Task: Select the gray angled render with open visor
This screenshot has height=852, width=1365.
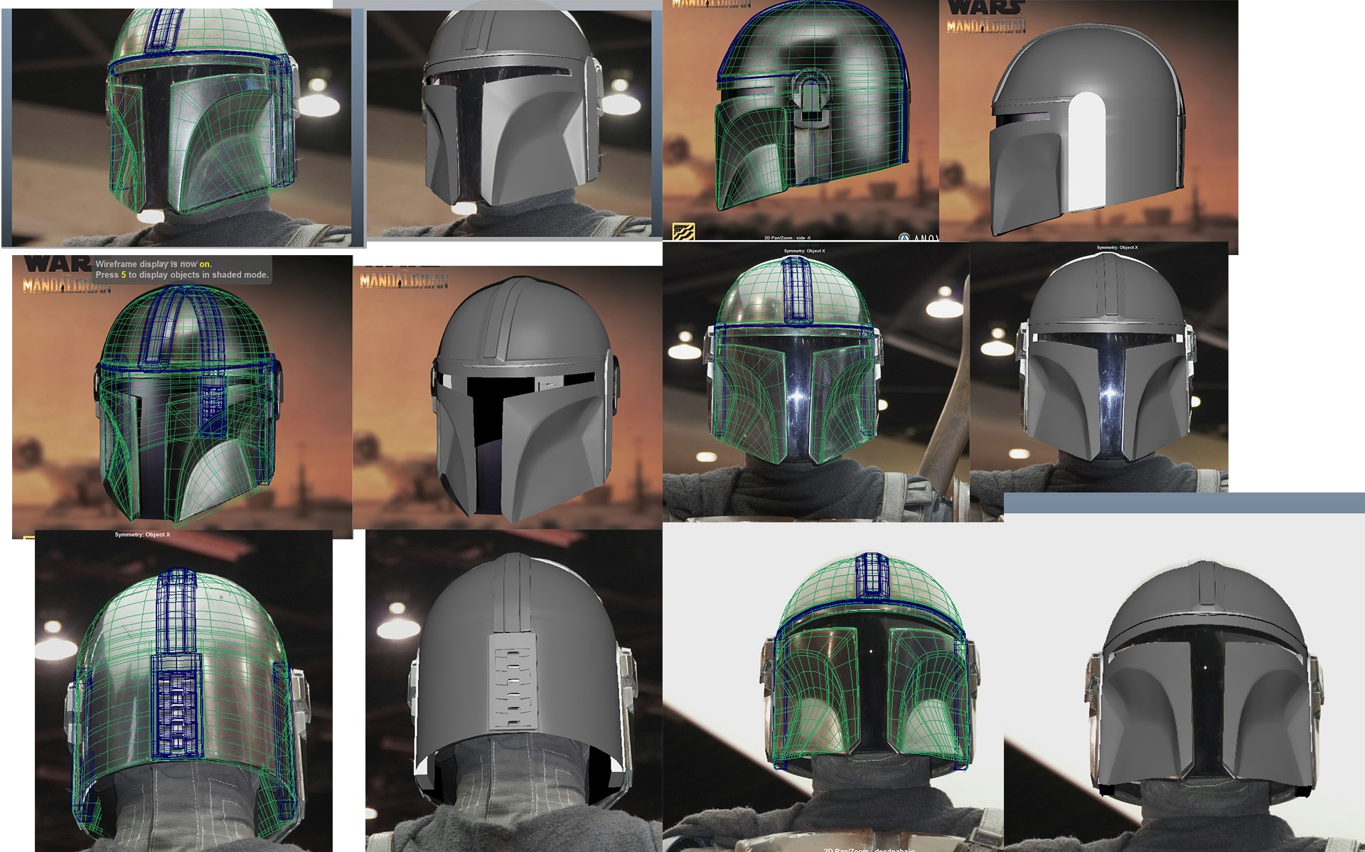Action: pos(508,398)
